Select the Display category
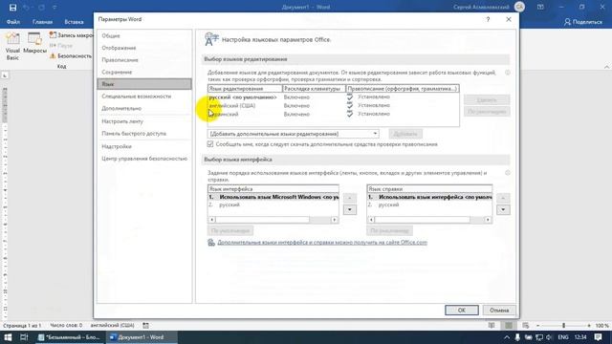Viewport: 612px width, 344px height. [x=144, y=48]
